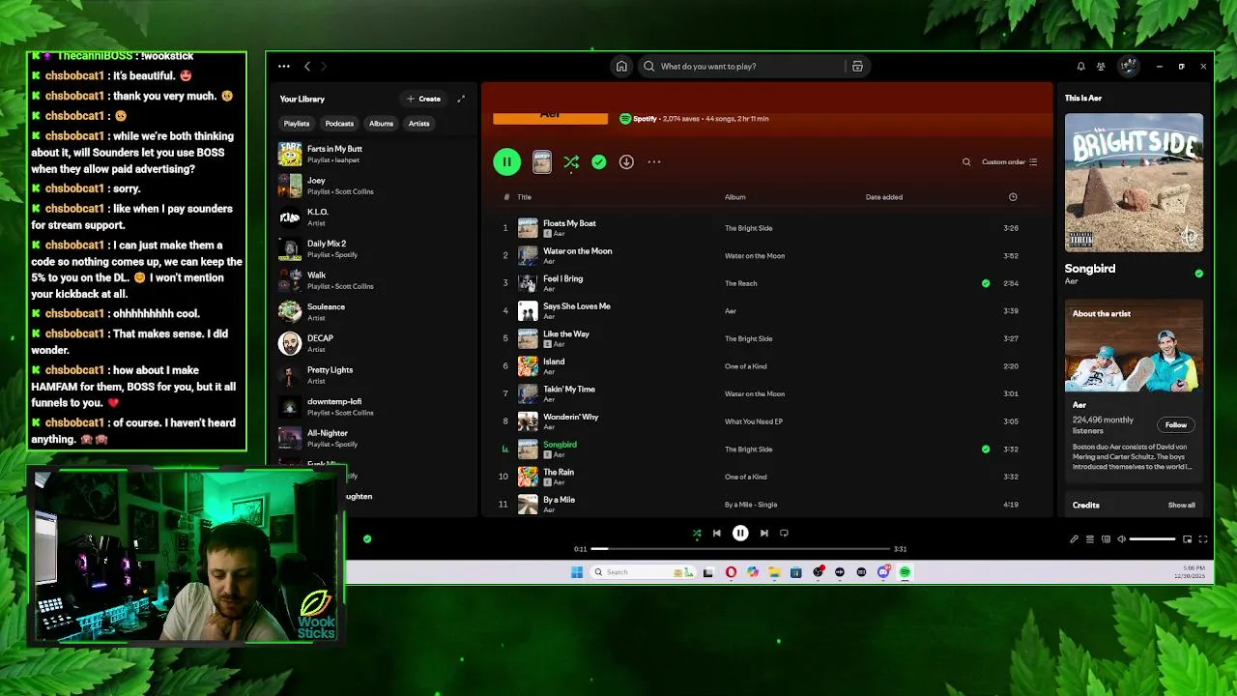Mute with the volume speaker icon

(1121, 539)
